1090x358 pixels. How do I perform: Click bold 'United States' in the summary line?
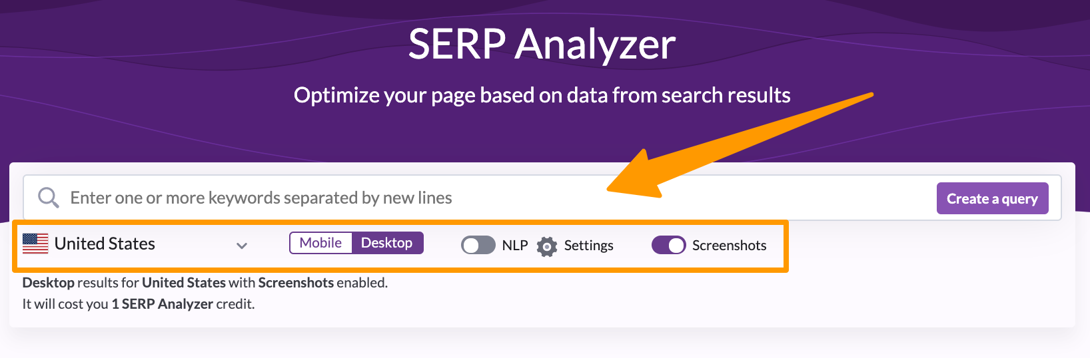coord(183,283)
